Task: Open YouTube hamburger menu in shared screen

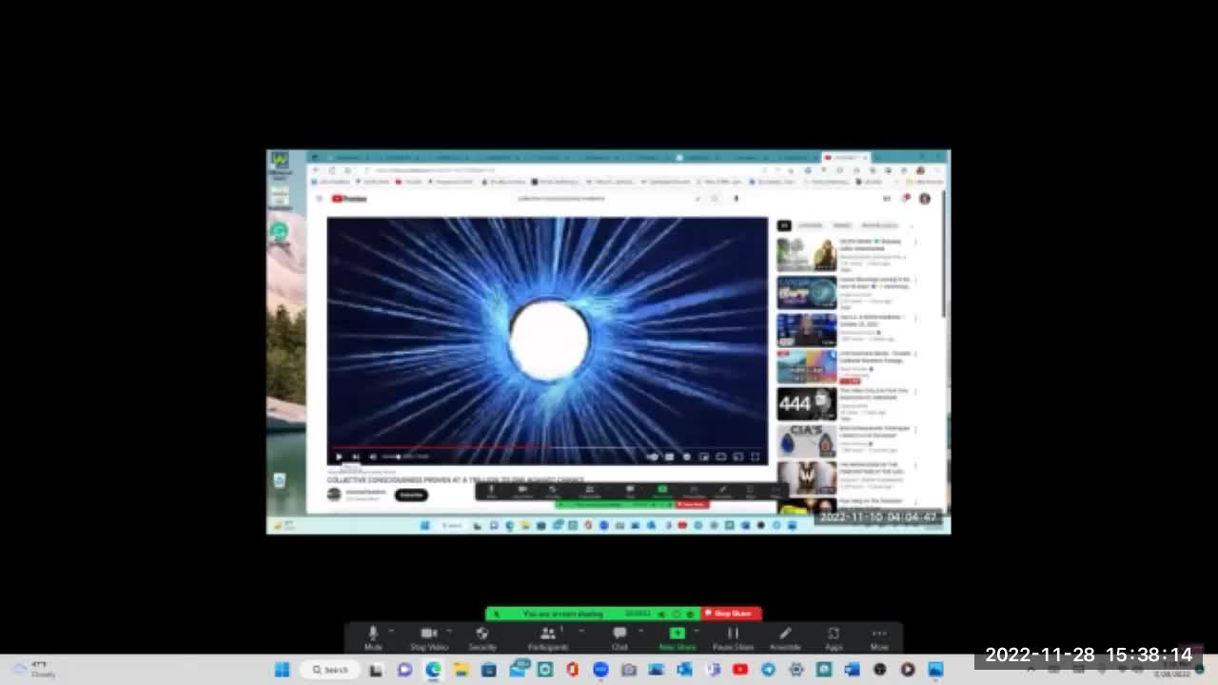Action: click(319, 199)
